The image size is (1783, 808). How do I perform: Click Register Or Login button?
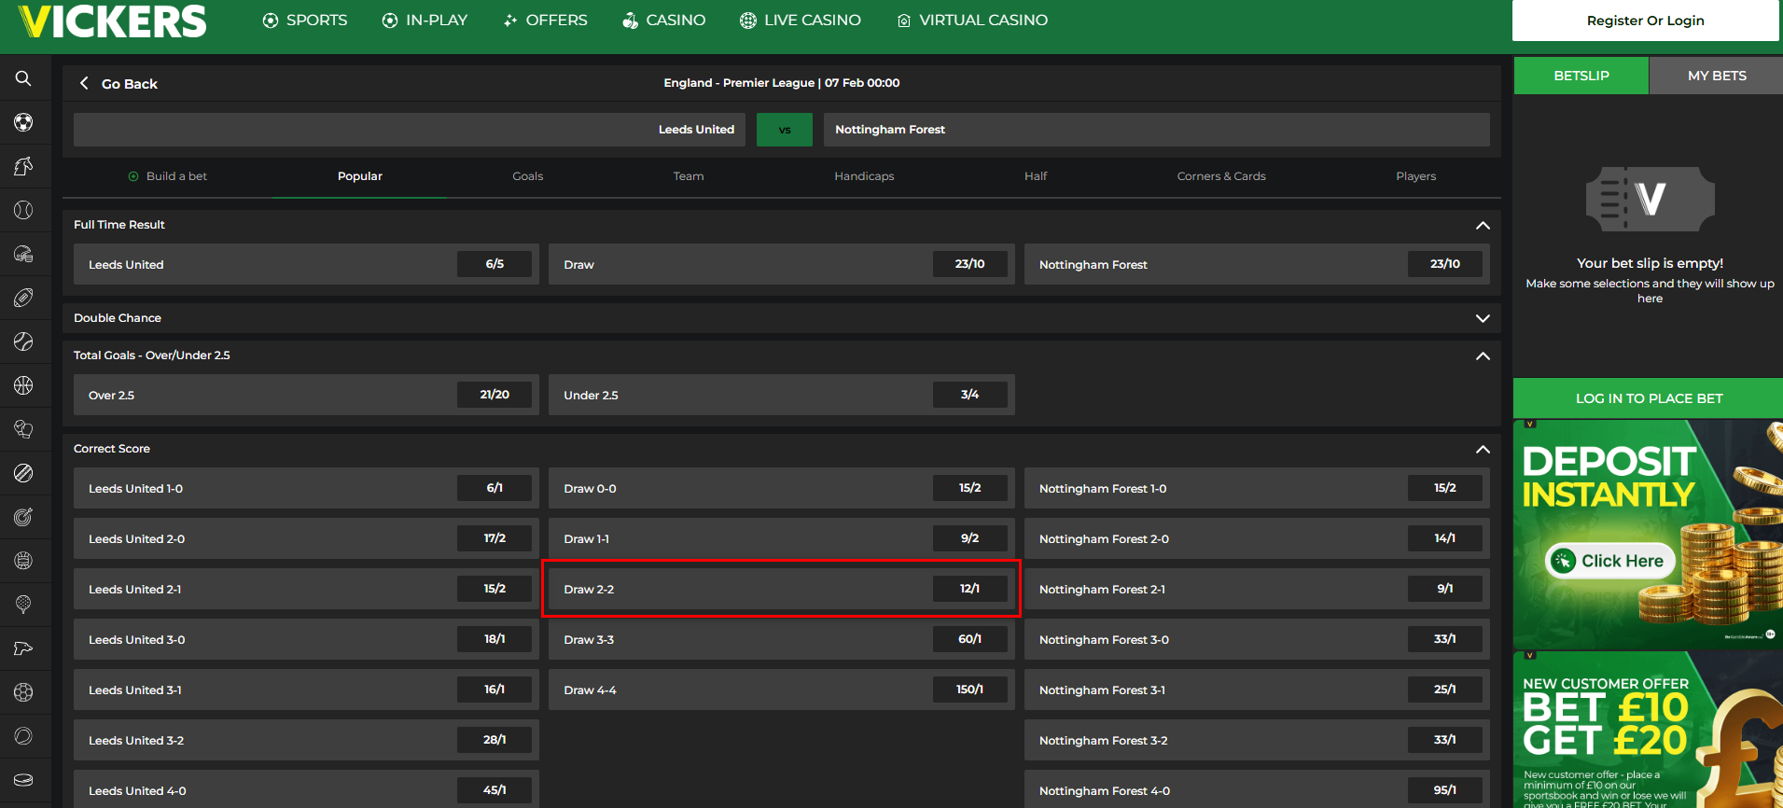point(1646,21)
